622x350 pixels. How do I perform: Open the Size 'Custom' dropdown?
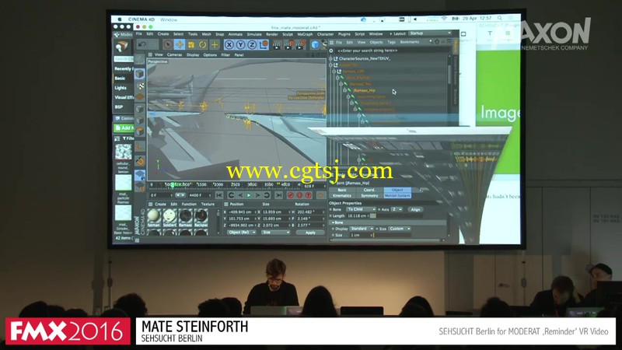click(x=400, y=229)
